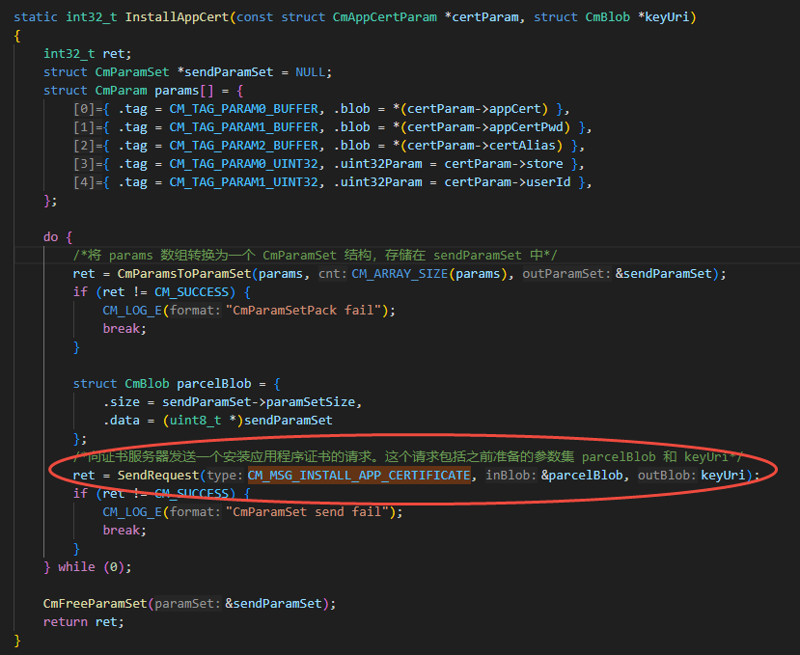Click the second 'break;' statement
The image size is (800, 655).
[124, 530]
